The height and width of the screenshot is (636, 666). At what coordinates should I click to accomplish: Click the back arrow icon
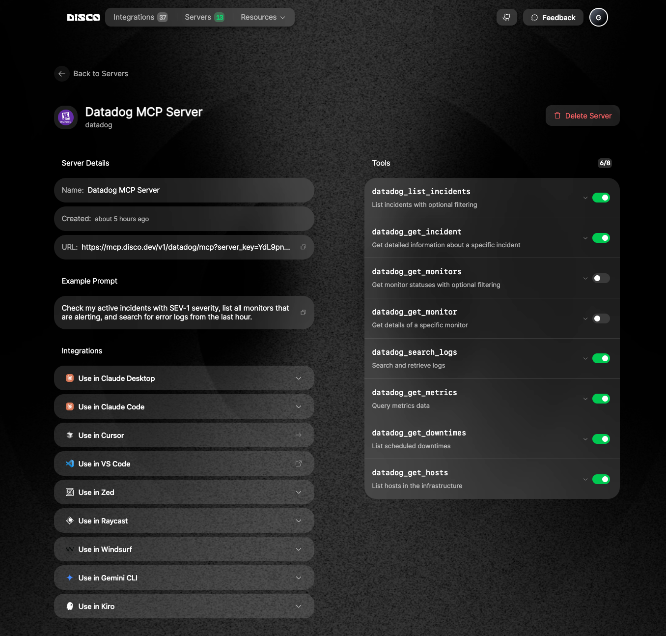[62, 74]
